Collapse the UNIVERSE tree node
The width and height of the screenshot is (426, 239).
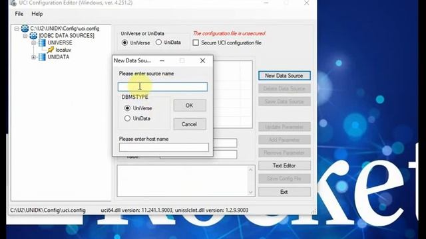[x=33, y=42]
